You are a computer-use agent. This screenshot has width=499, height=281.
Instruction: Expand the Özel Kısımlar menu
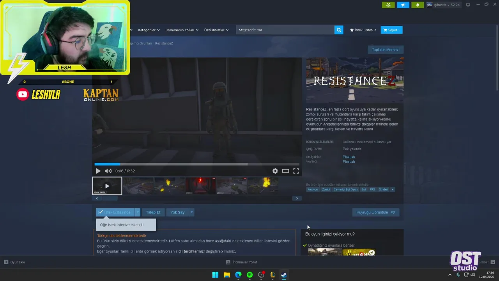[216, 30]
